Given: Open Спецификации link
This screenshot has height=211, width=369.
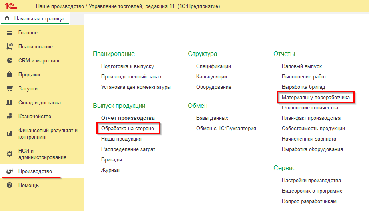Looking at the screenshot, I should click(x=213, y=66).
